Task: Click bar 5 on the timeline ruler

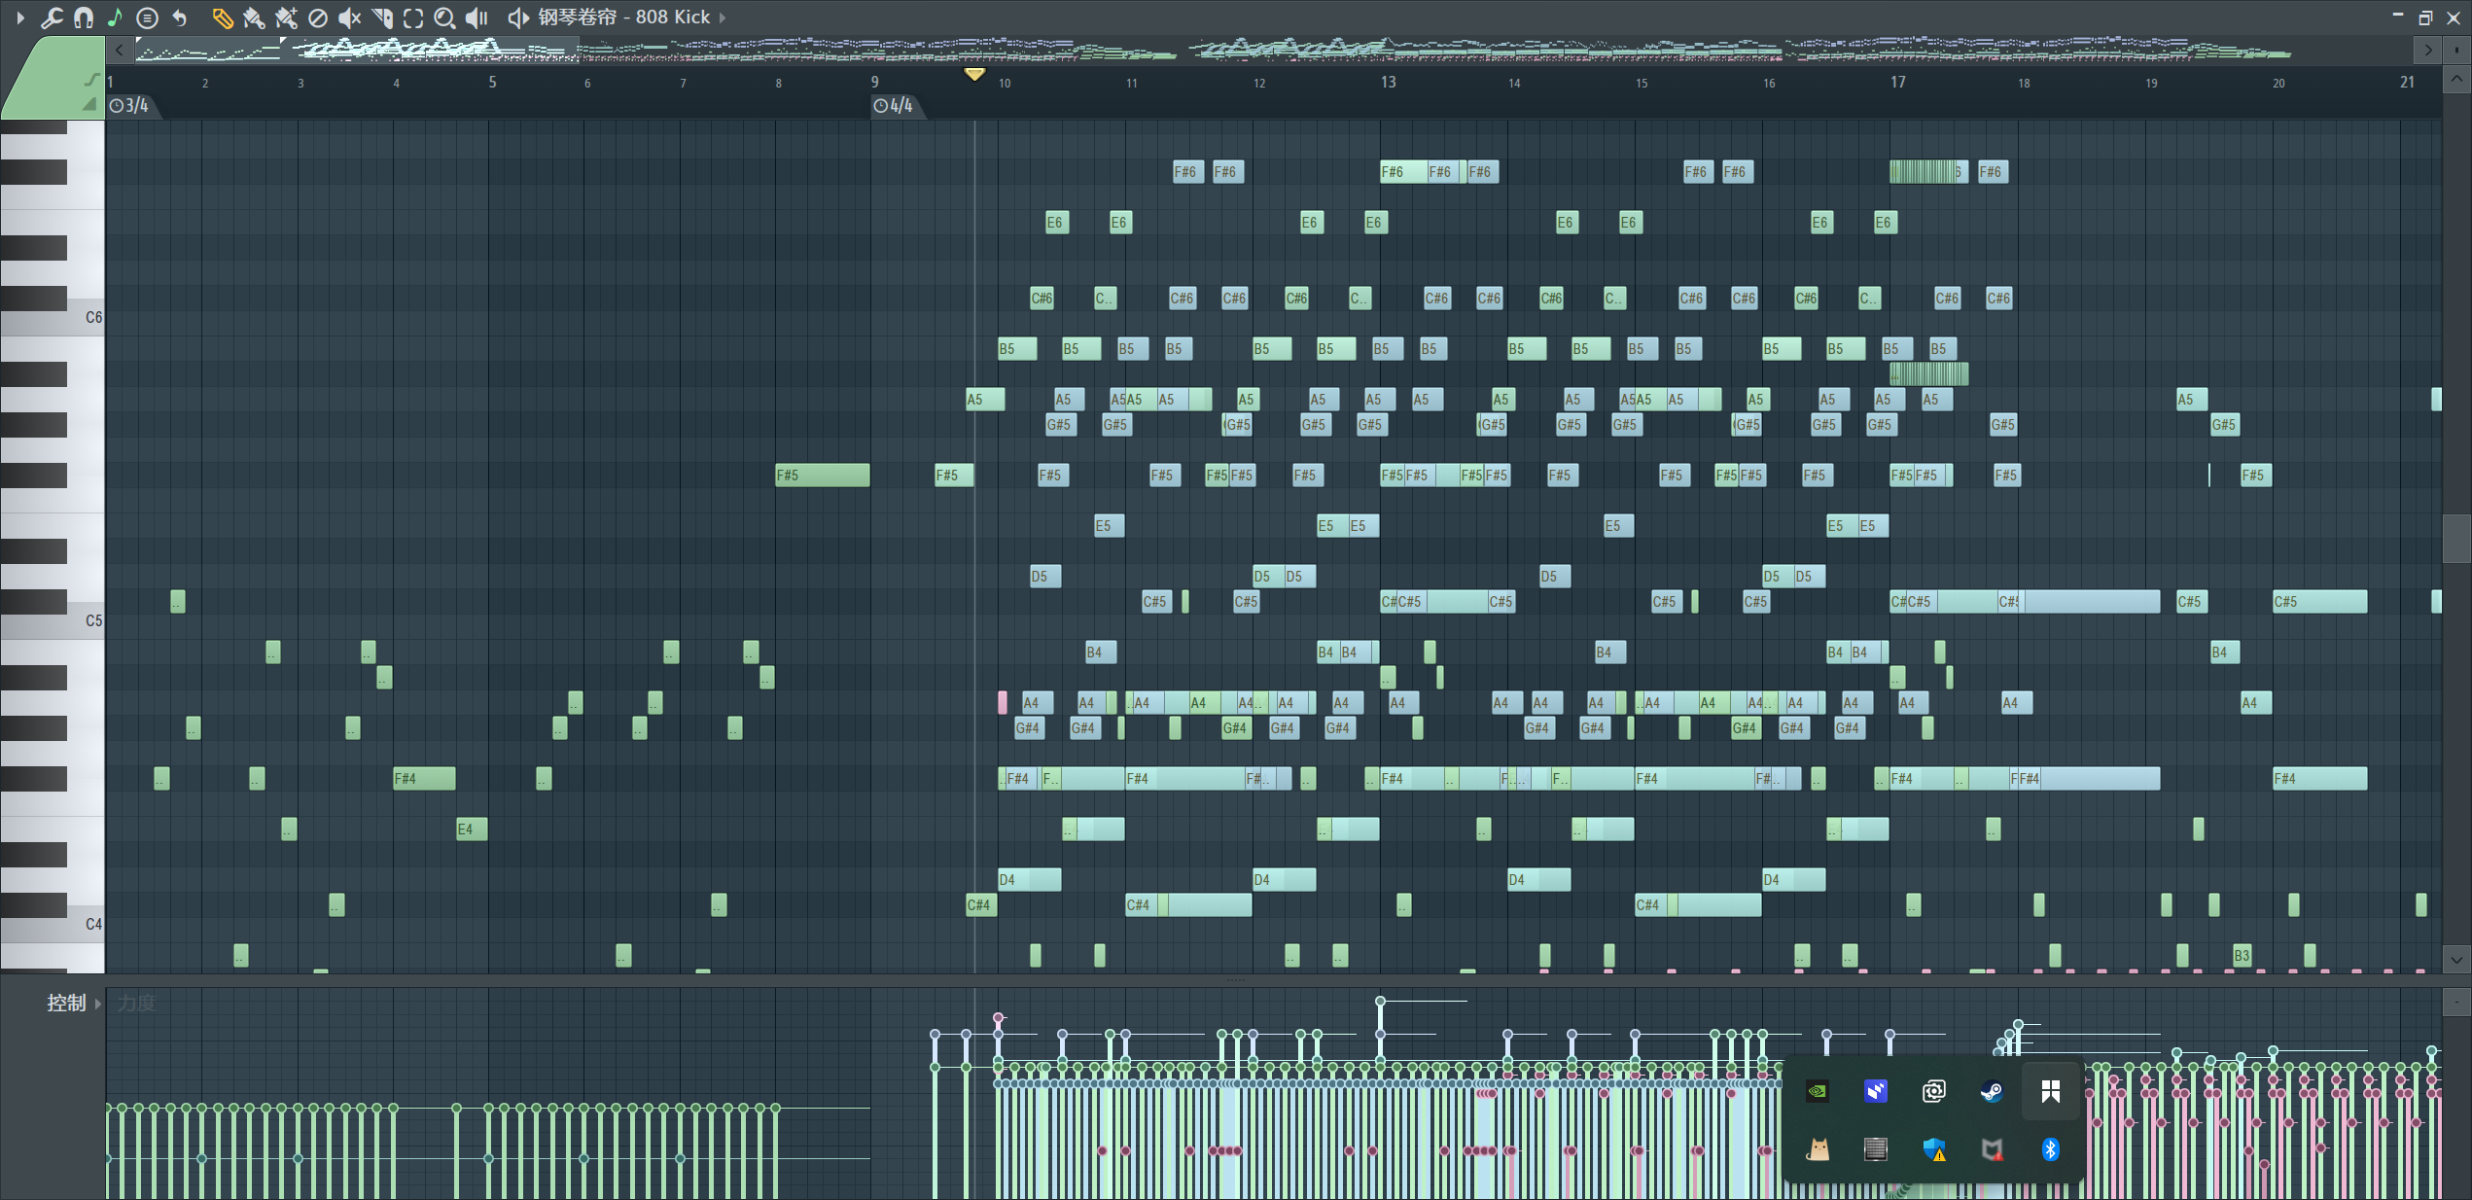Action: [x=492, y=82]
